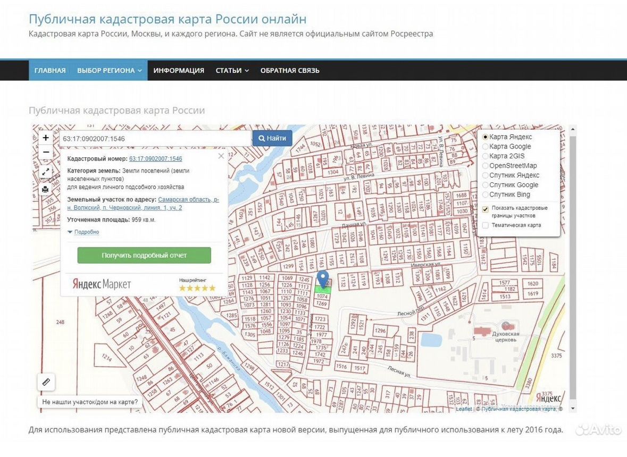The image size is (627, 457).
Task: Expand the Подробно details section
Action: coord(83,232)
